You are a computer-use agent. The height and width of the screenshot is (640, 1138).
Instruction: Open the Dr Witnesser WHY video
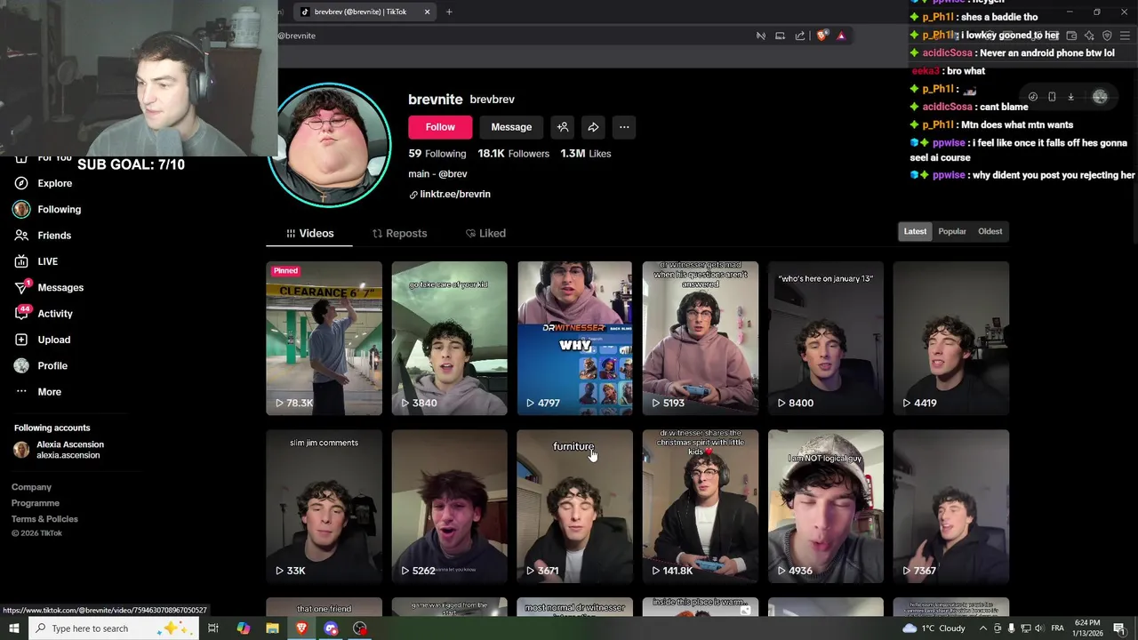coord(574,338)
